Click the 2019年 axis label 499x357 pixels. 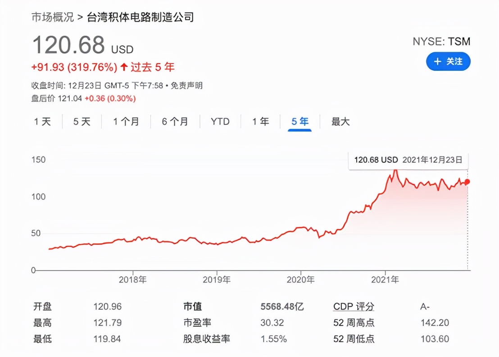[x=217, y=279]
